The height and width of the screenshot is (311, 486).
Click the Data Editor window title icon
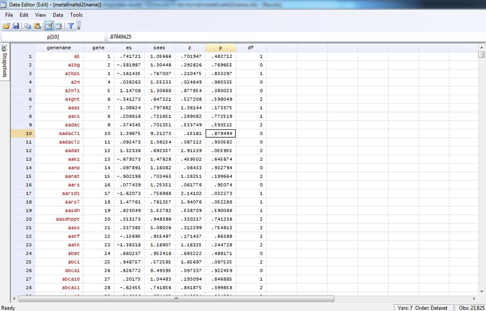point(3,5)
